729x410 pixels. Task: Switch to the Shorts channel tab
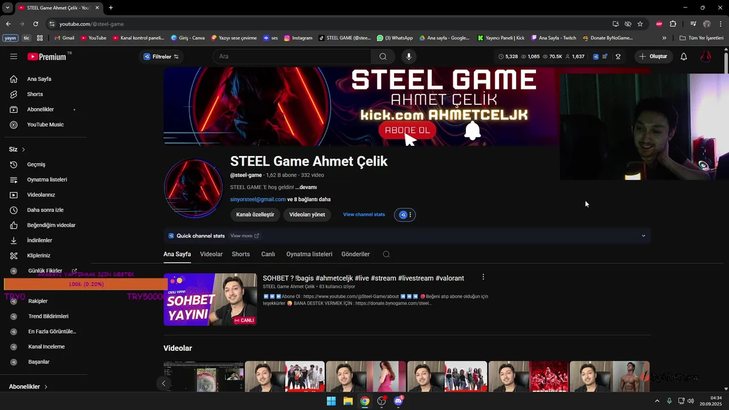click(x=240, y=254)
